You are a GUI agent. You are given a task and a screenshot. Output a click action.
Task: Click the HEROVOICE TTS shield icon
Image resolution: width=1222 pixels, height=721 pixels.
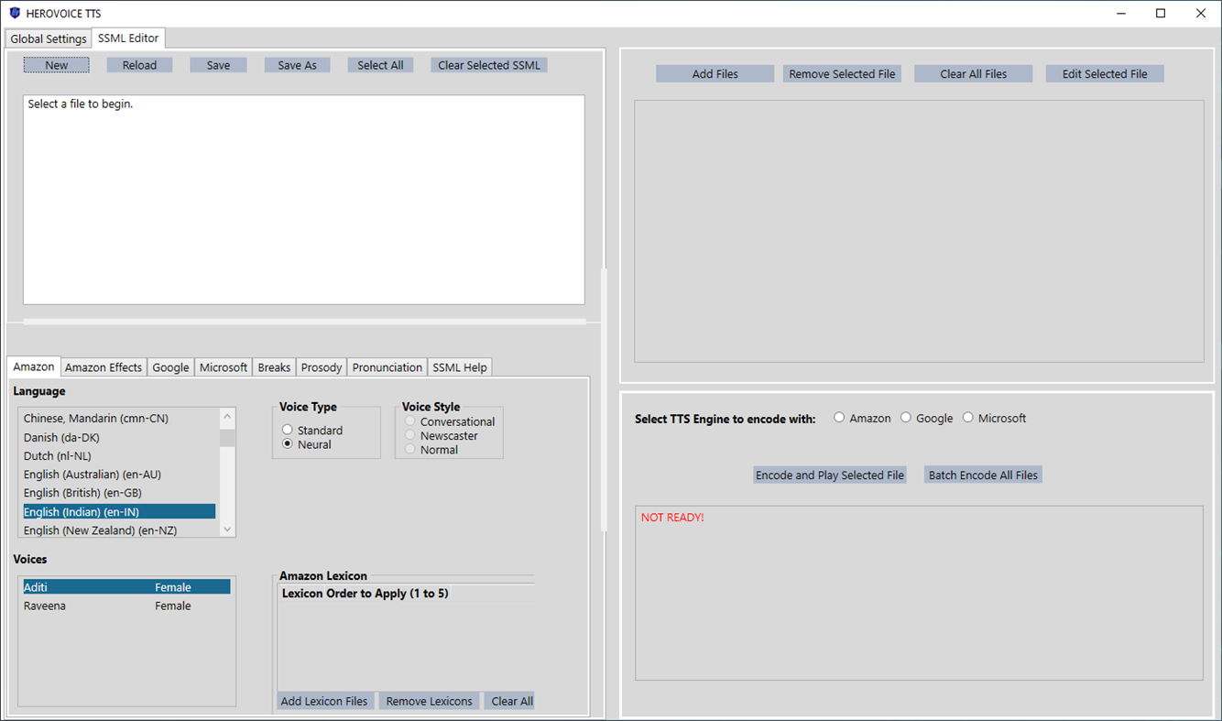(13, 13)
